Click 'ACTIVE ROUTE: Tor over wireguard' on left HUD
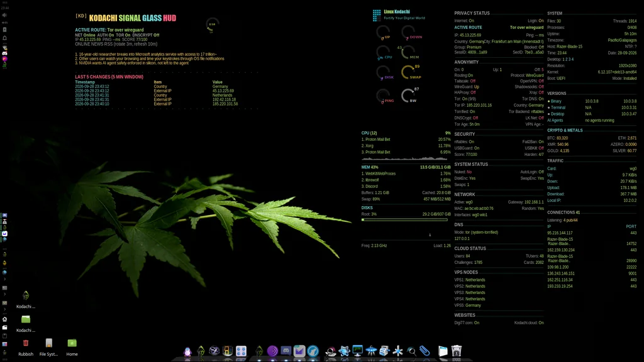The image size is (644, 362). tap(109, 30)
